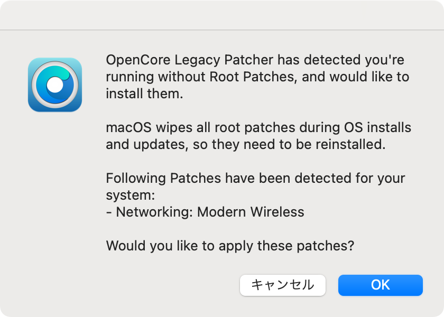The image size is (444, 317).
Task: Click the separator line below the title bar
Action: tap(222, 30)
